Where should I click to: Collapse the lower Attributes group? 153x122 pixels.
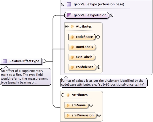point(63,95)
